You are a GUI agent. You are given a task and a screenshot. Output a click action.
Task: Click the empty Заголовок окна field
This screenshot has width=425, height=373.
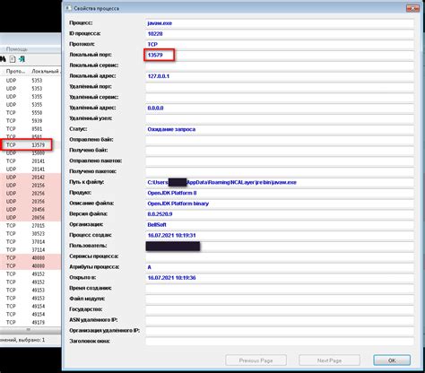[280, 342]
